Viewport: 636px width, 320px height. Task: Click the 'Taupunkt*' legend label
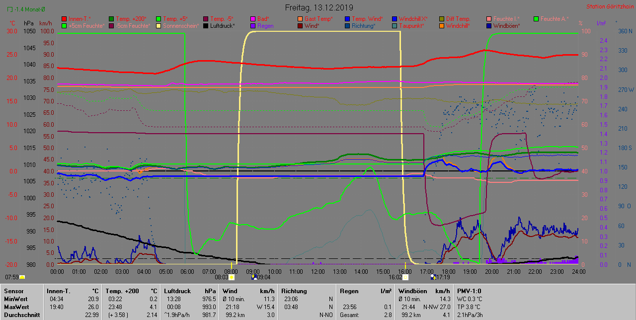pos(411,25)
